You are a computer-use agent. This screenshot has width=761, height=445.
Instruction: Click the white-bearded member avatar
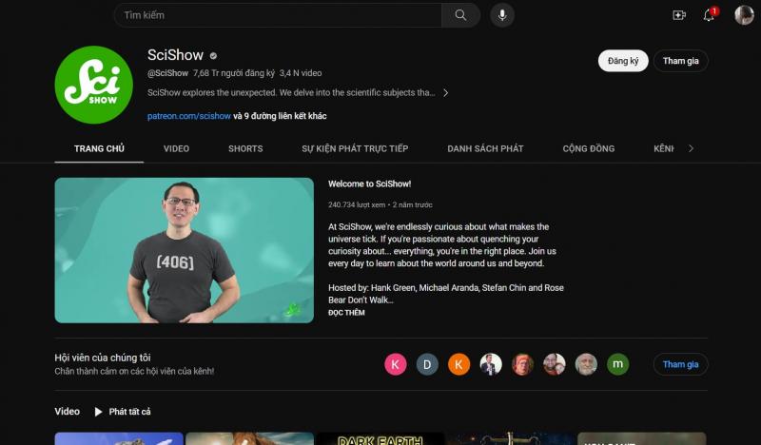(586, 364)
